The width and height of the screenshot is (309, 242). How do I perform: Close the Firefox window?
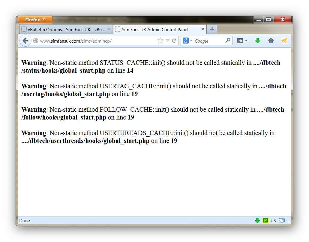click(283, 20)
